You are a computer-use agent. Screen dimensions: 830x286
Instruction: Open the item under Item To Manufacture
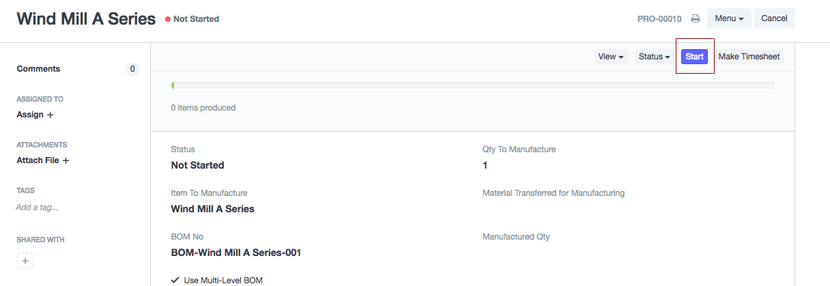[212, 209]
